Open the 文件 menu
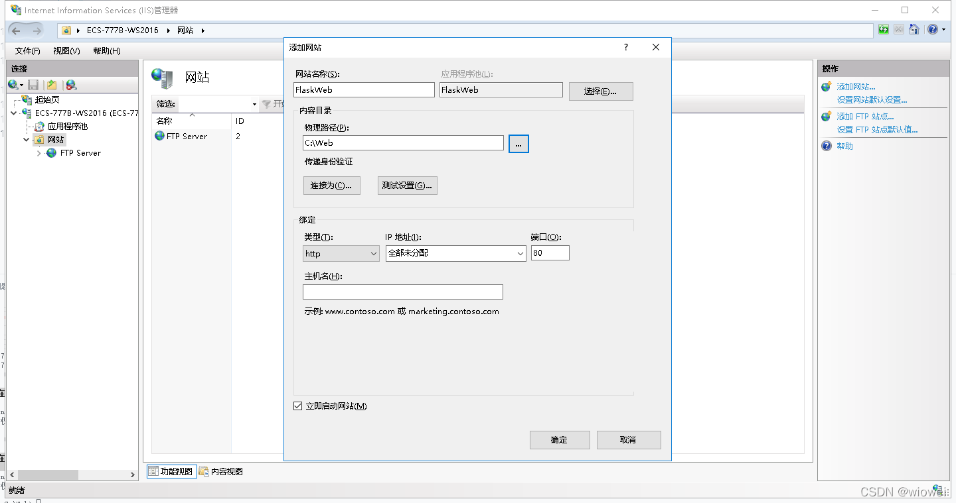 [x=27, y=50]
